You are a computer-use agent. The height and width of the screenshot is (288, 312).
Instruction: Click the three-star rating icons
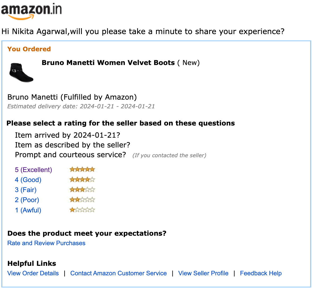[x=82, y=190]
